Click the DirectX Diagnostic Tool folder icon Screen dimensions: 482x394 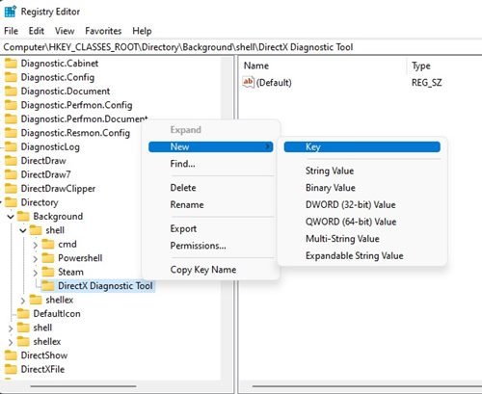pyautogui.click(x=48, y=286)
